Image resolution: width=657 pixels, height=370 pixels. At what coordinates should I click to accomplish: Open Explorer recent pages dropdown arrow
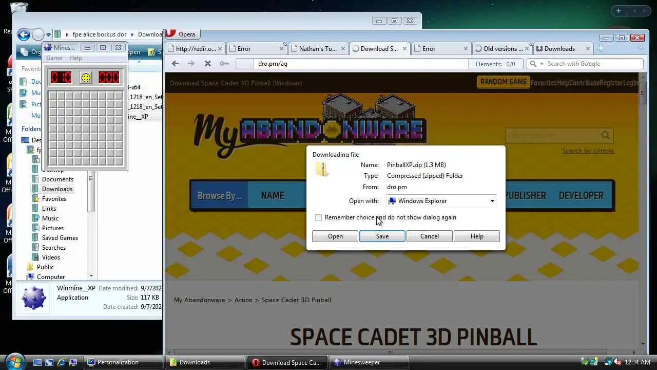click(48, 35)
